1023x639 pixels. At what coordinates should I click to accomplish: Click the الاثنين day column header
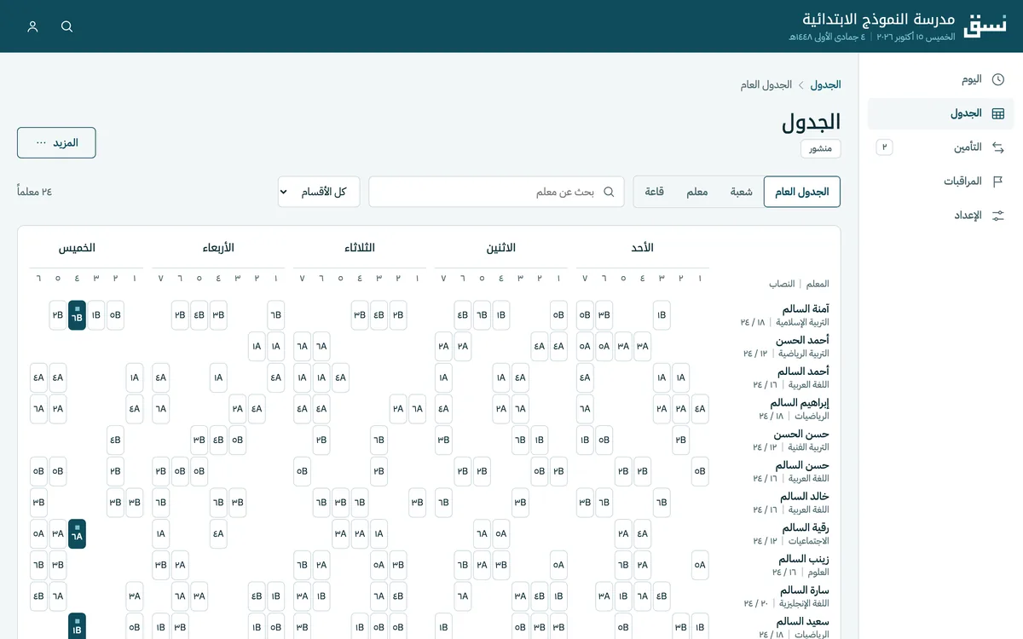pyautogui.click(x=501, y=248)
